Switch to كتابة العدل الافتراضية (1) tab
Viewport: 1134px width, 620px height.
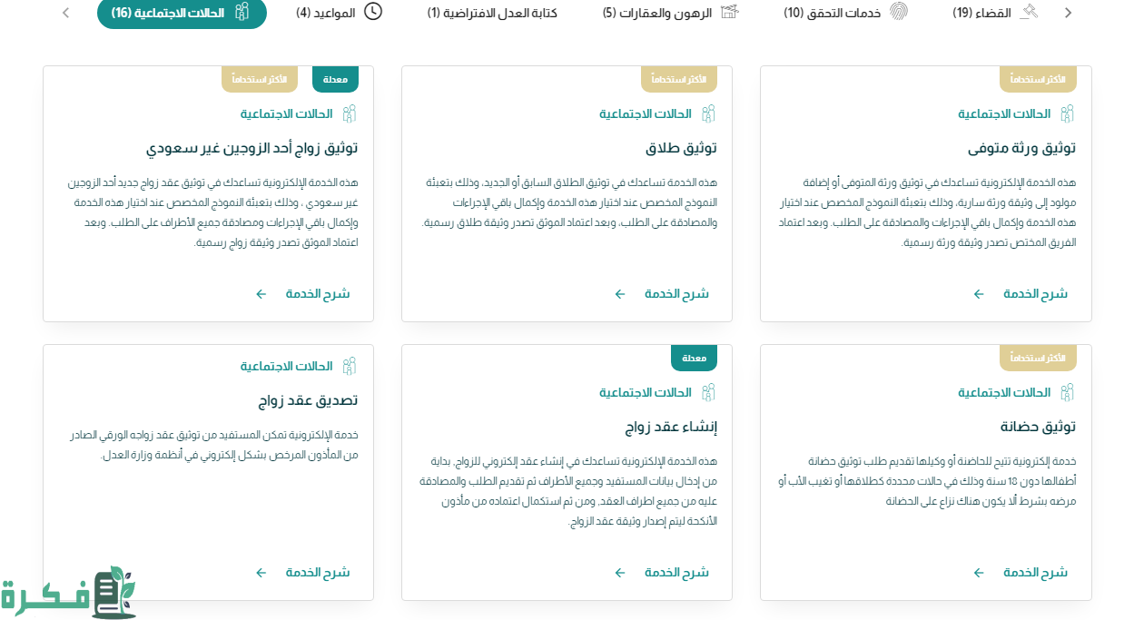tap(492, 13)
